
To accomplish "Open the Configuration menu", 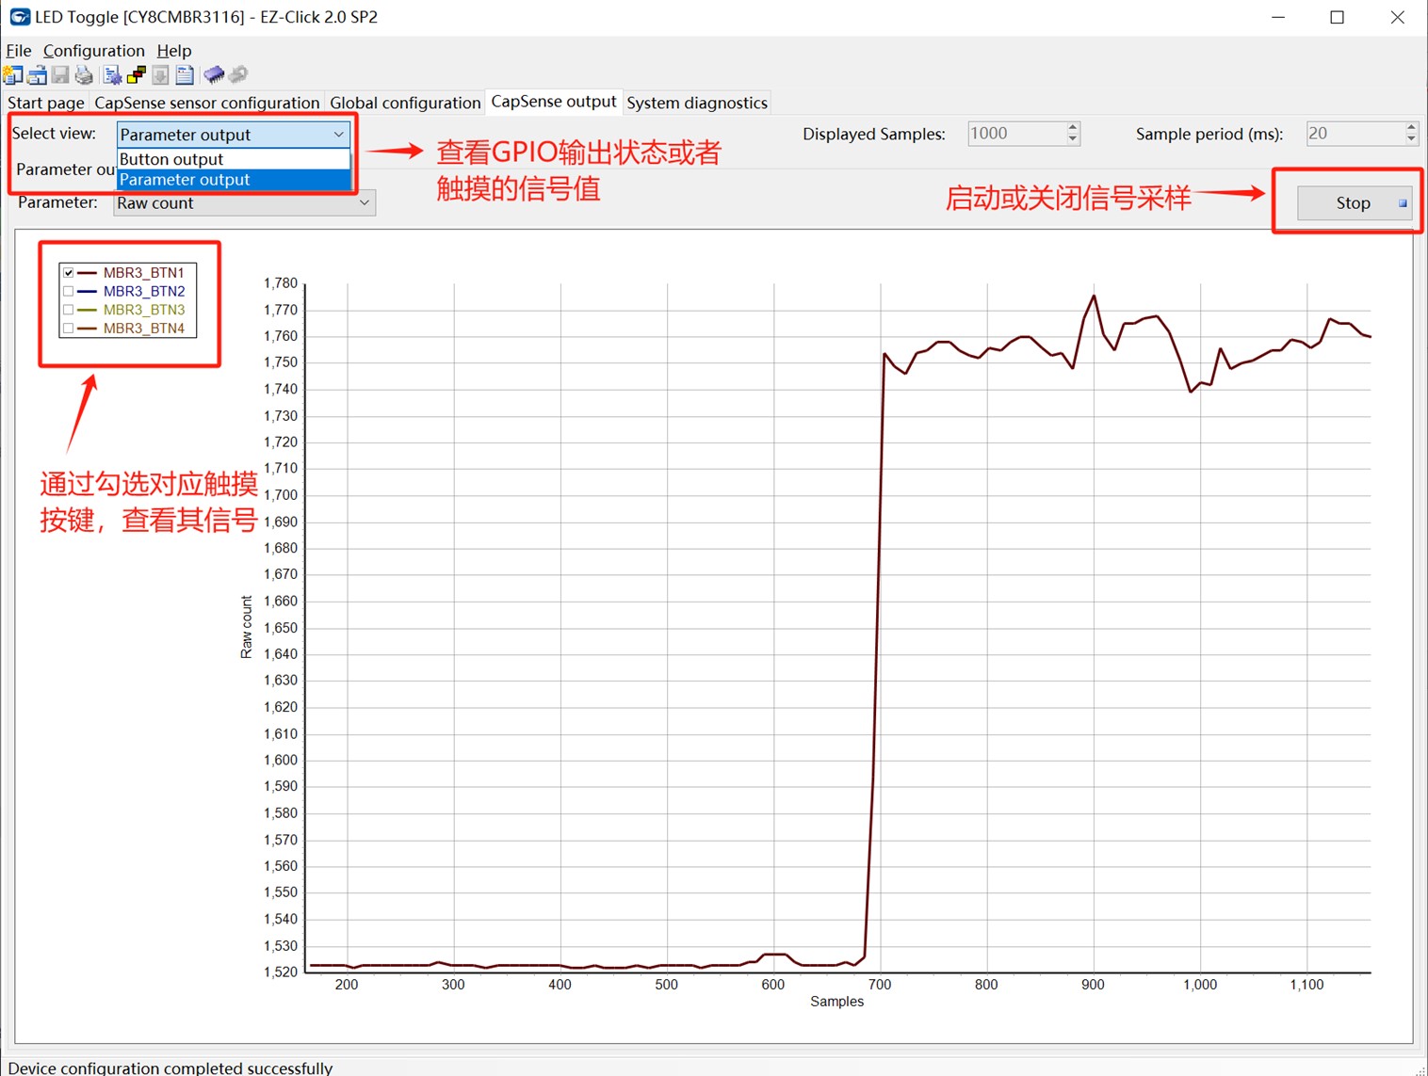I will click(x=93, y=51).
